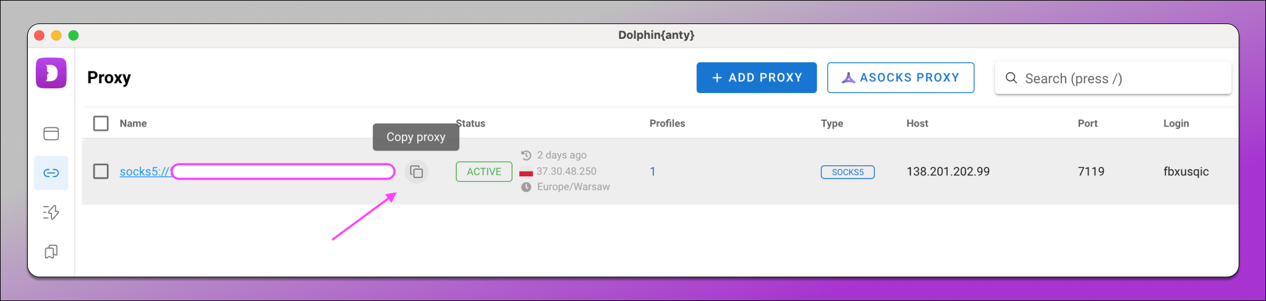
Task: Close the Dolphin{anty} window
Action: tap(39, 35)
